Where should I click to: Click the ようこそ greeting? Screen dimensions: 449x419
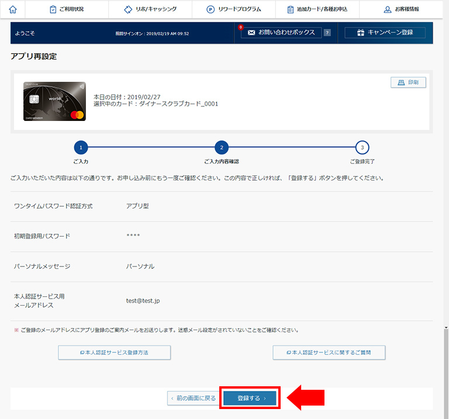click(x=25, y=33)
